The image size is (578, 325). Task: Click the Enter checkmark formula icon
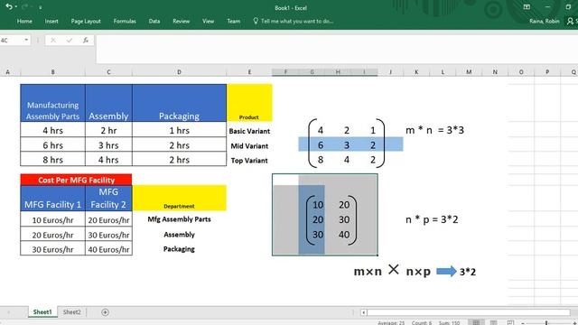(x=70, y=40)
